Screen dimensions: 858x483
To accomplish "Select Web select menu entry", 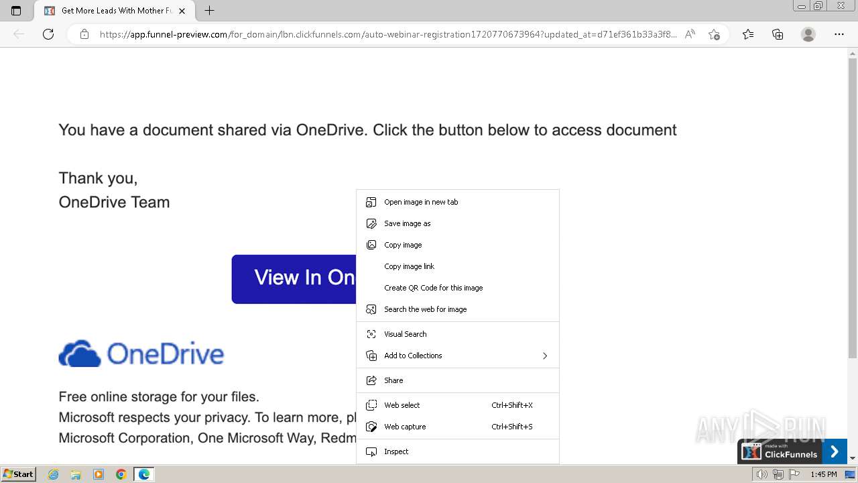I will [x=458, y=405].
